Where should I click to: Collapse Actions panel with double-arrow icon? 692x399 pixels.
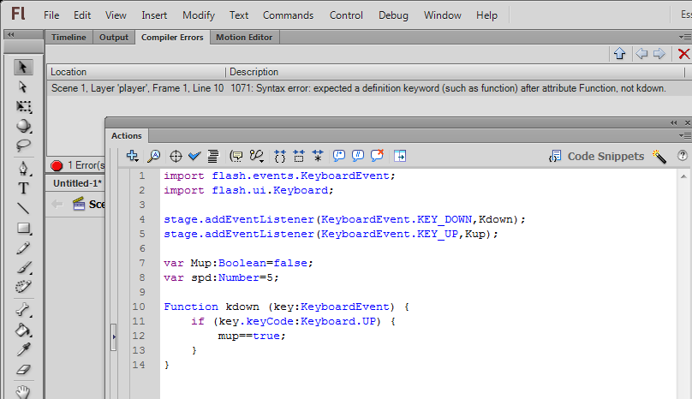pos(673,122)
